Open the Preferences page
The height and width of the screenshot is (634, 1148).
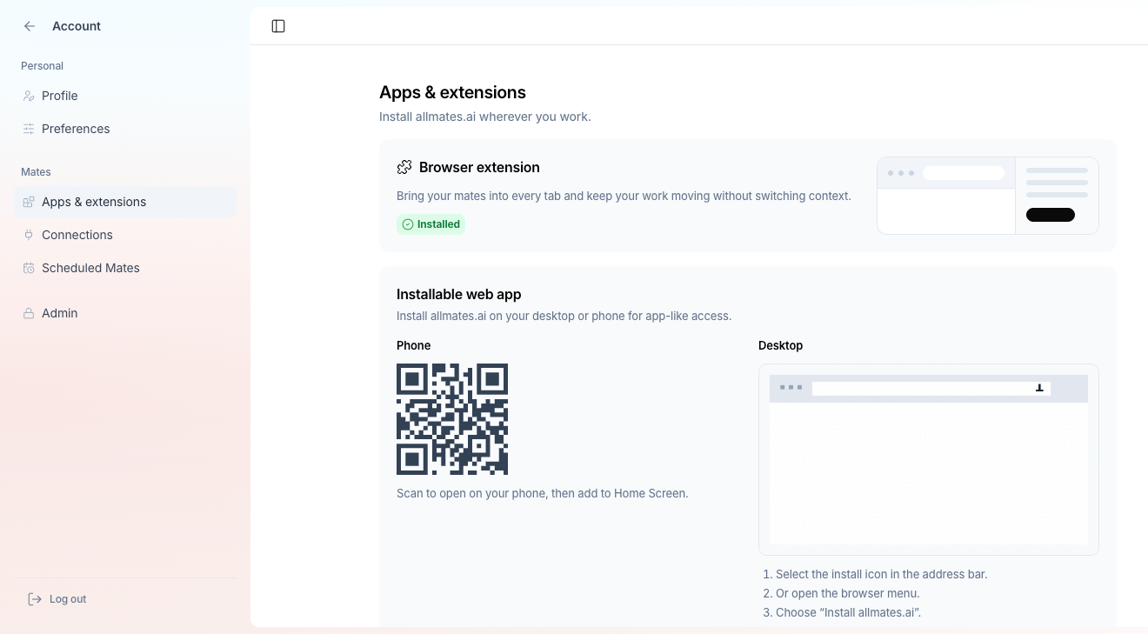pyautogui.click(x=125, y=129)
